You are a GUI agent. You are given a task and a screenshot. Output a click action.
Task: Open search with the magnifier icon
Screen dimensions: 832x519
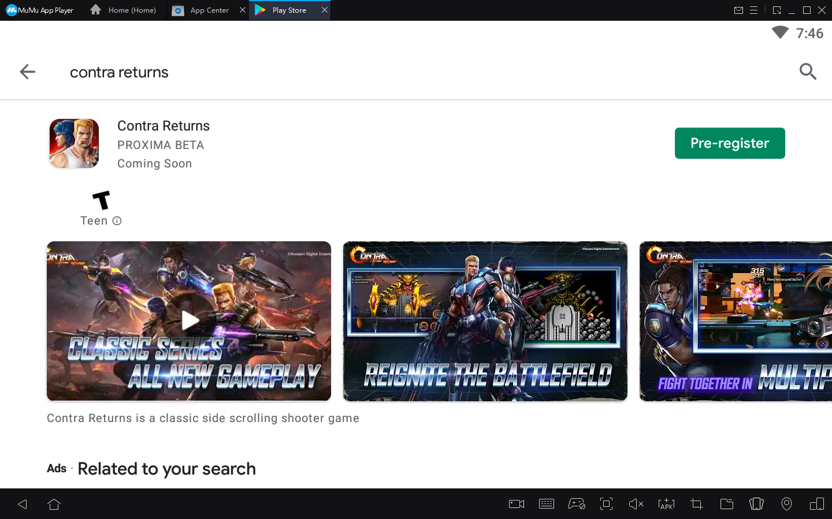[x=808, y=72]
